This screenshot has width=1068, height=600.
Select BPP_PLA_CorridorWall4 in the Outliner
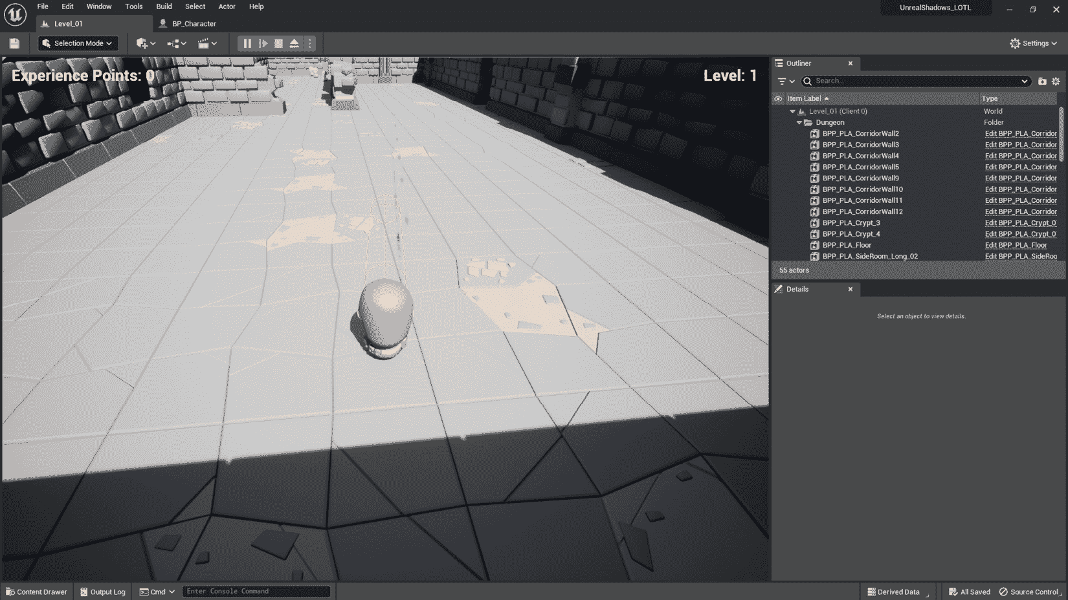[x=860, y=156]
